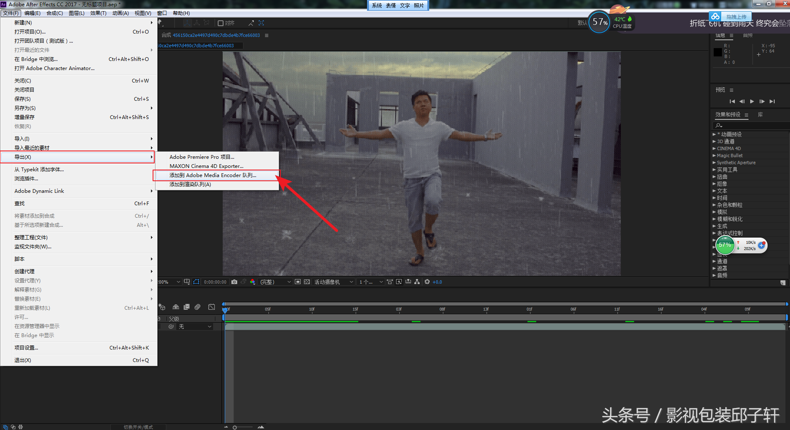Expand the 模糊和锐化 effects category
The image size is (790, 430).
click(x=714, y=219)
